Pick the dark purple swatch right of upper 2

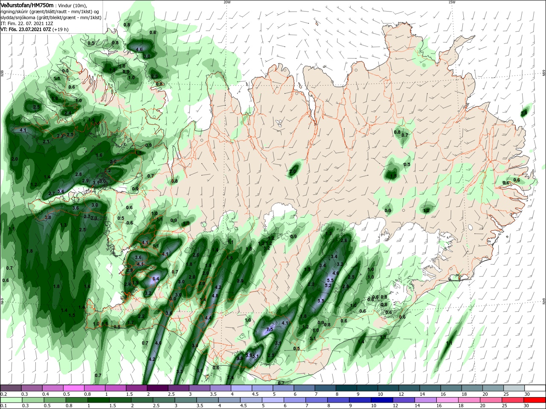157,388
